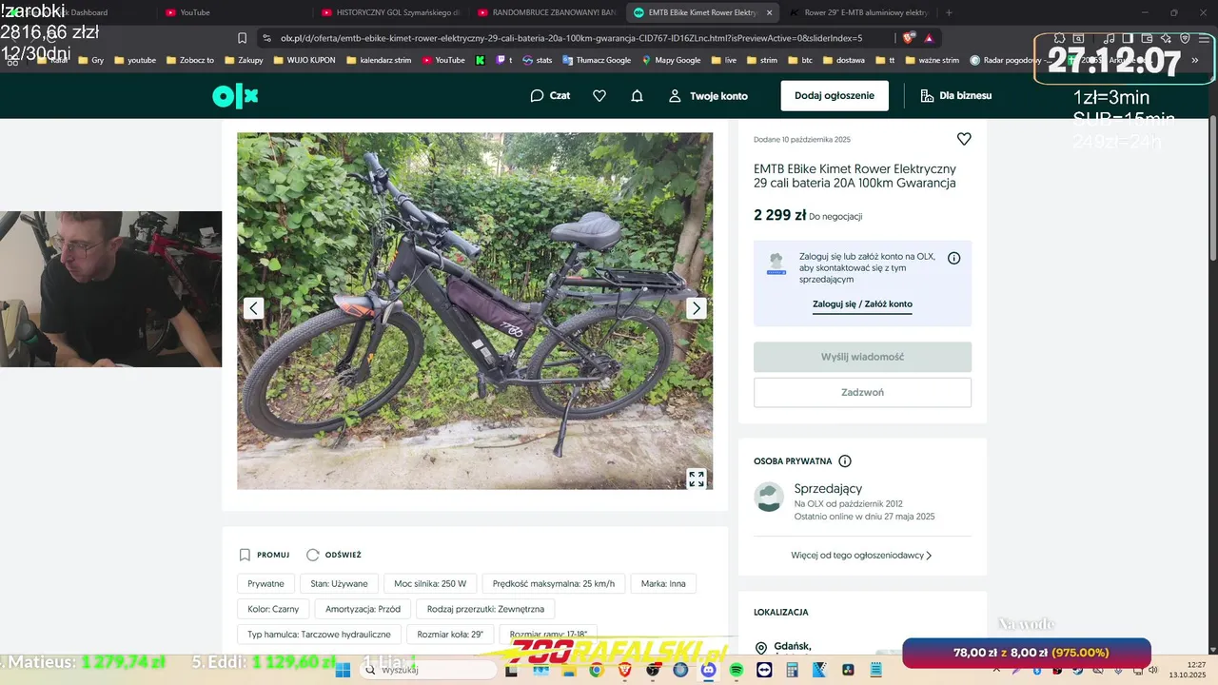Open the btc bookmark folder
This screenshot has height=685, width=1218.
coord(800,60)
